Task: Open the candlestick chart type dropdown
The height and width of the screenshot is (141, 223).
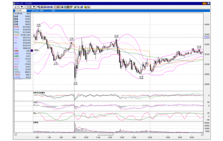Action: 19,7
